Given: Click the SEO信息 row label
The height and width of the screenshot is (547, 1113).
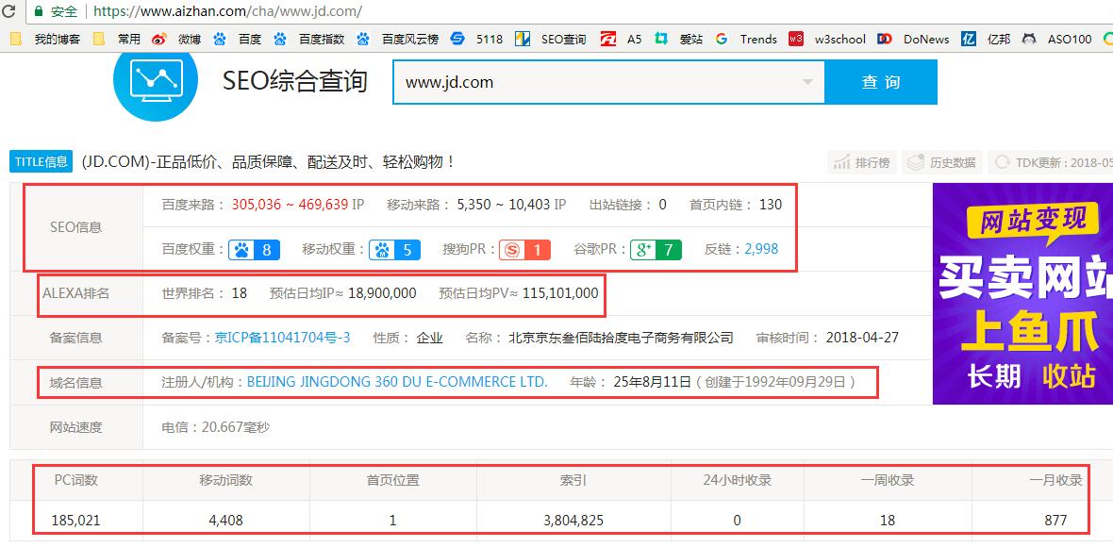Looking at the screenshot, I should [76, 227].
